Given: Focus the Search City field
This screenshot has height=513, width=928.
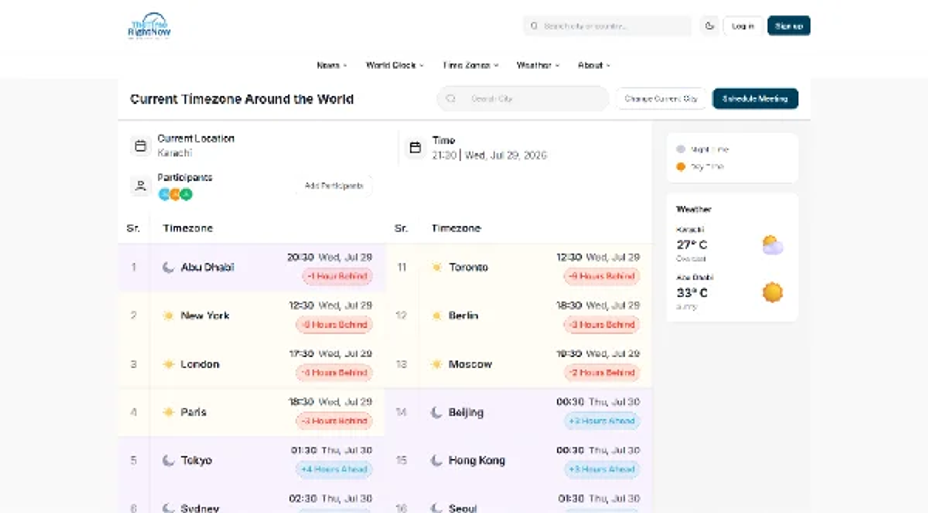Looking at the screenshot, I should (523, 98).
